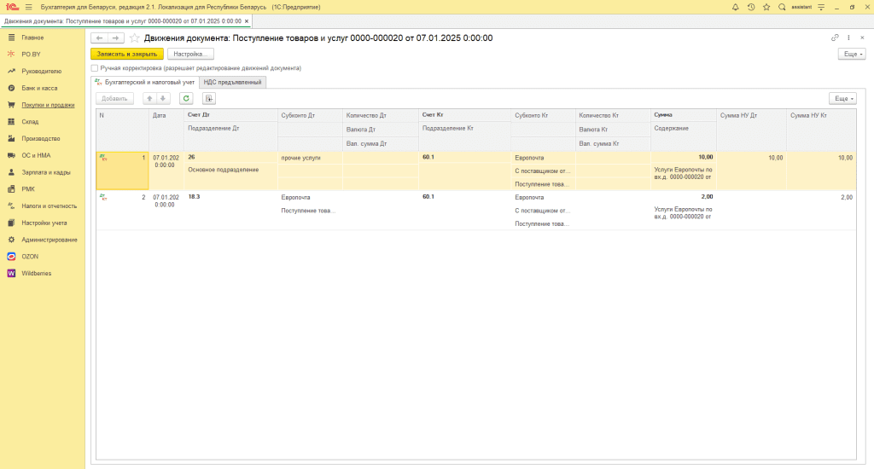Open the main hamburger menu
This screenshot has width=874, height=469.
(x=28, y=7)
